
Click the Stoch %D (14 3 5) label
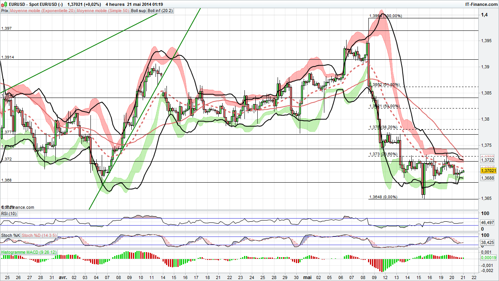(38, 235)
